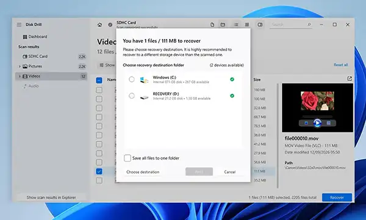Click Reset all link

[x=340, y=65]
